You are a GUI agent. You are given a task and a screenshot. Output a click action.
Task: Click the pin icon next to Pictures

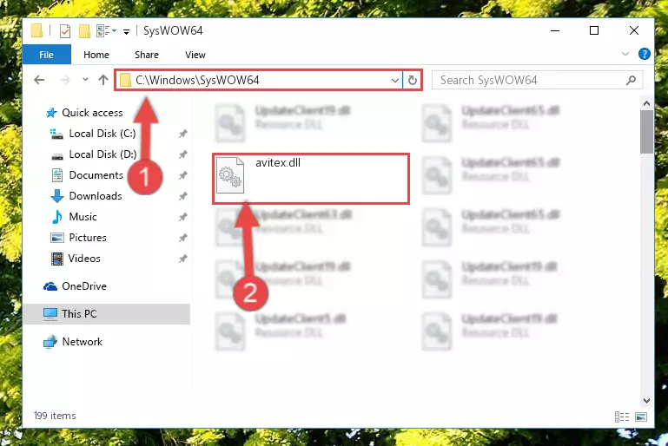pos(182,238)
